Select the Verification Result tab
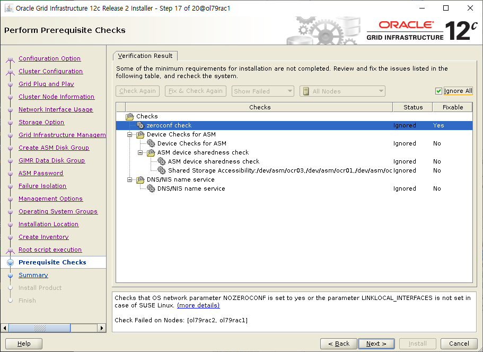This screenshot has width=483, height=352. coord(145,56)
